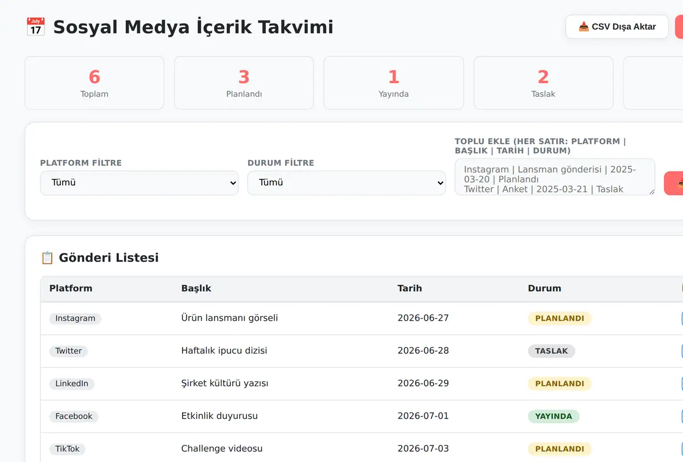Focus the Toplu Ekle textarea

click(x=555, y=177)
